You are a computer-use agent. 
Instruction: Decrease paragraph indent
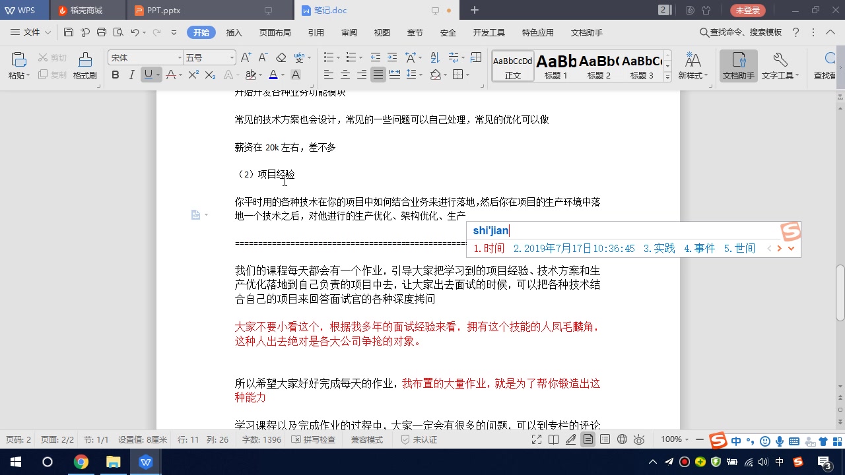tap(376, 58)
